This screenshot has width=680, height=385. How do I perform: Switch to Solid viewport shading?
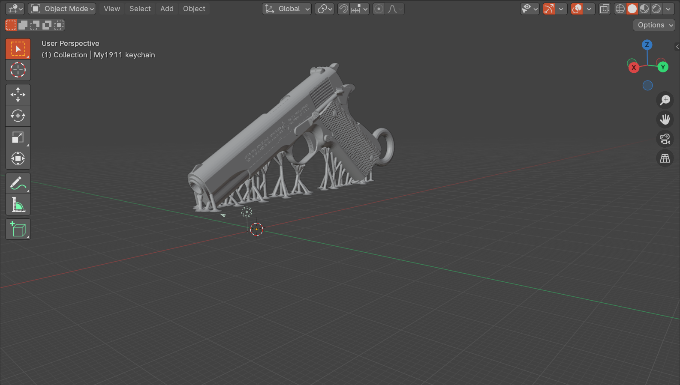[x=632, y=9]
